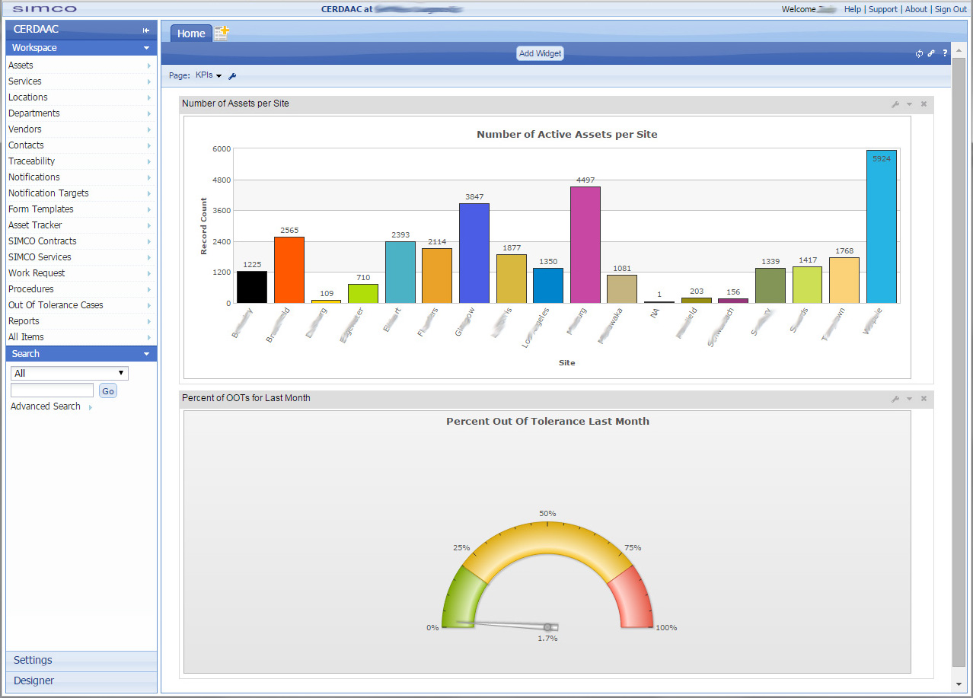Click the SIMCO logo

click(x=44, y=8)
